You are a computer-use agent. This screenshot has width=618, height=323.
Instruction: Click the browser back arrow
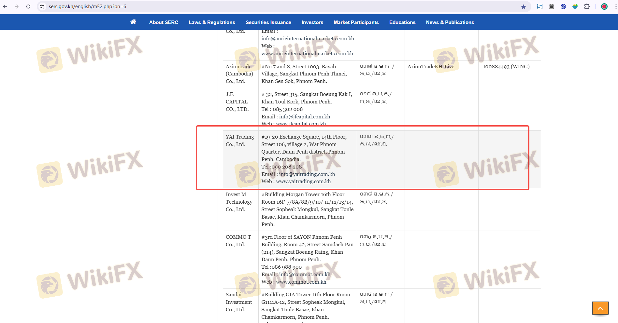(5, 7)
